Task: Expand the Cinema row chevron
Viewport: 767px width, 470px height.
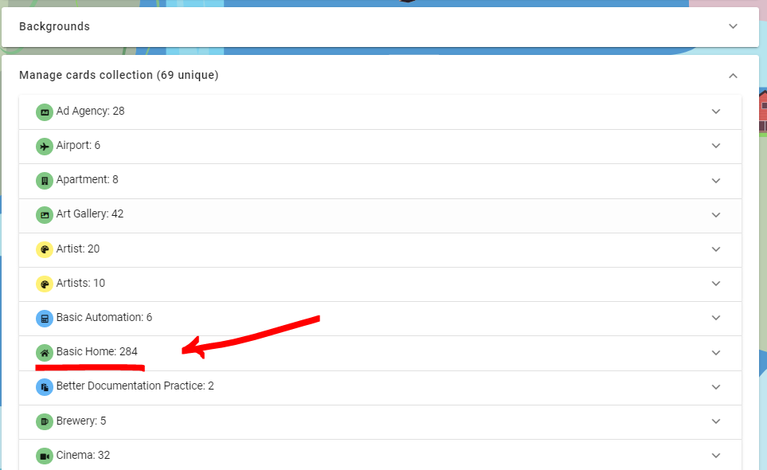Action: point(716,456)
